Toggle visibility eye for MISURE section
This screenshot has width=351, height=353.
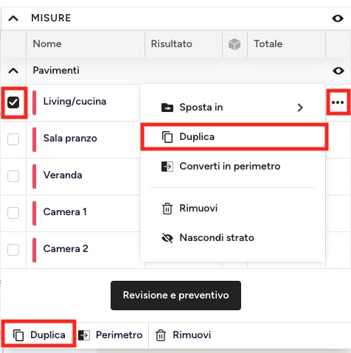click(338, 18)
